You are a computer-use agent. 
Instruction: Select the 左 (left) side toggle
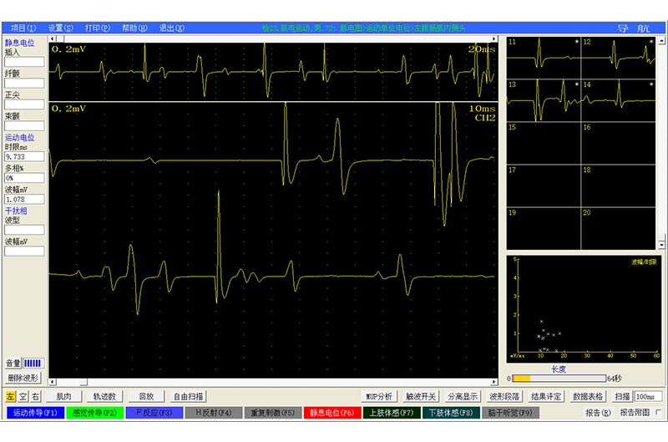[x=11, y=396]
